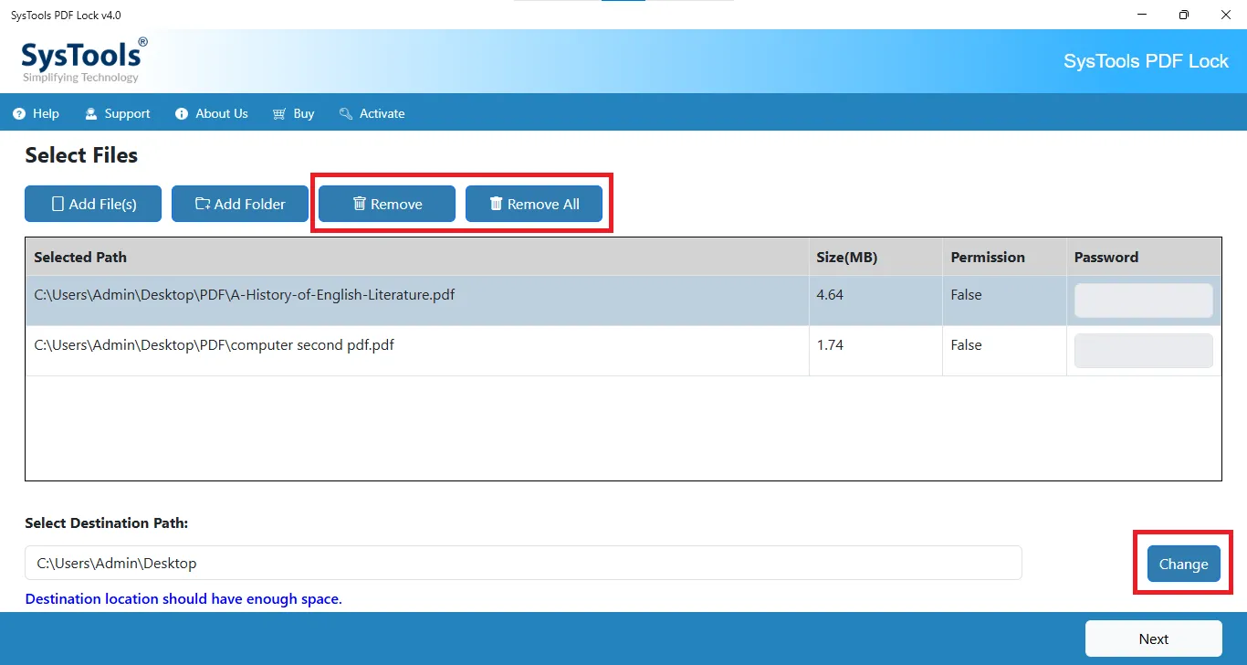Select the computer second pdf.pdf row
Viewport: 1247px width, 665px height.
623,351
